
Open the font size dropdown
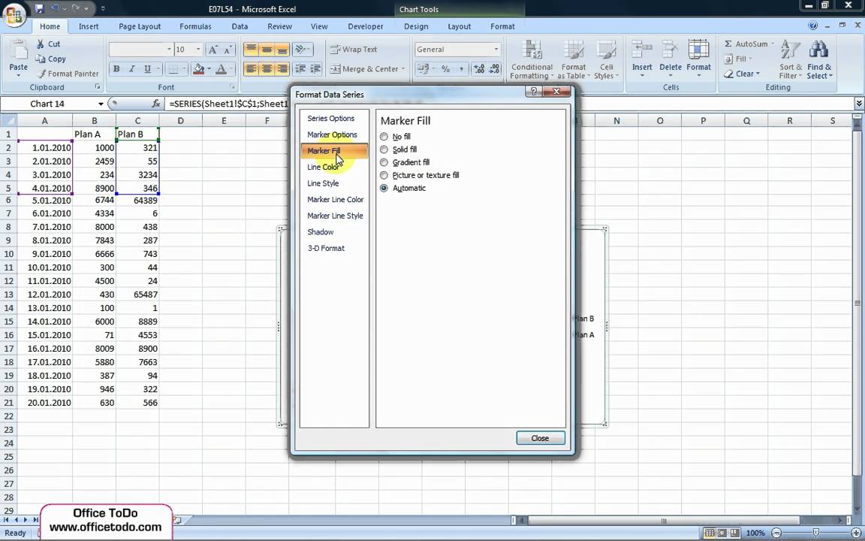tap(198, 50)
